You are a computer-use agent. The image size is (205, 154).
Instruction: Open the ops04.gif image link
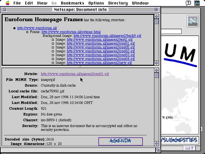tap(101, 59)
